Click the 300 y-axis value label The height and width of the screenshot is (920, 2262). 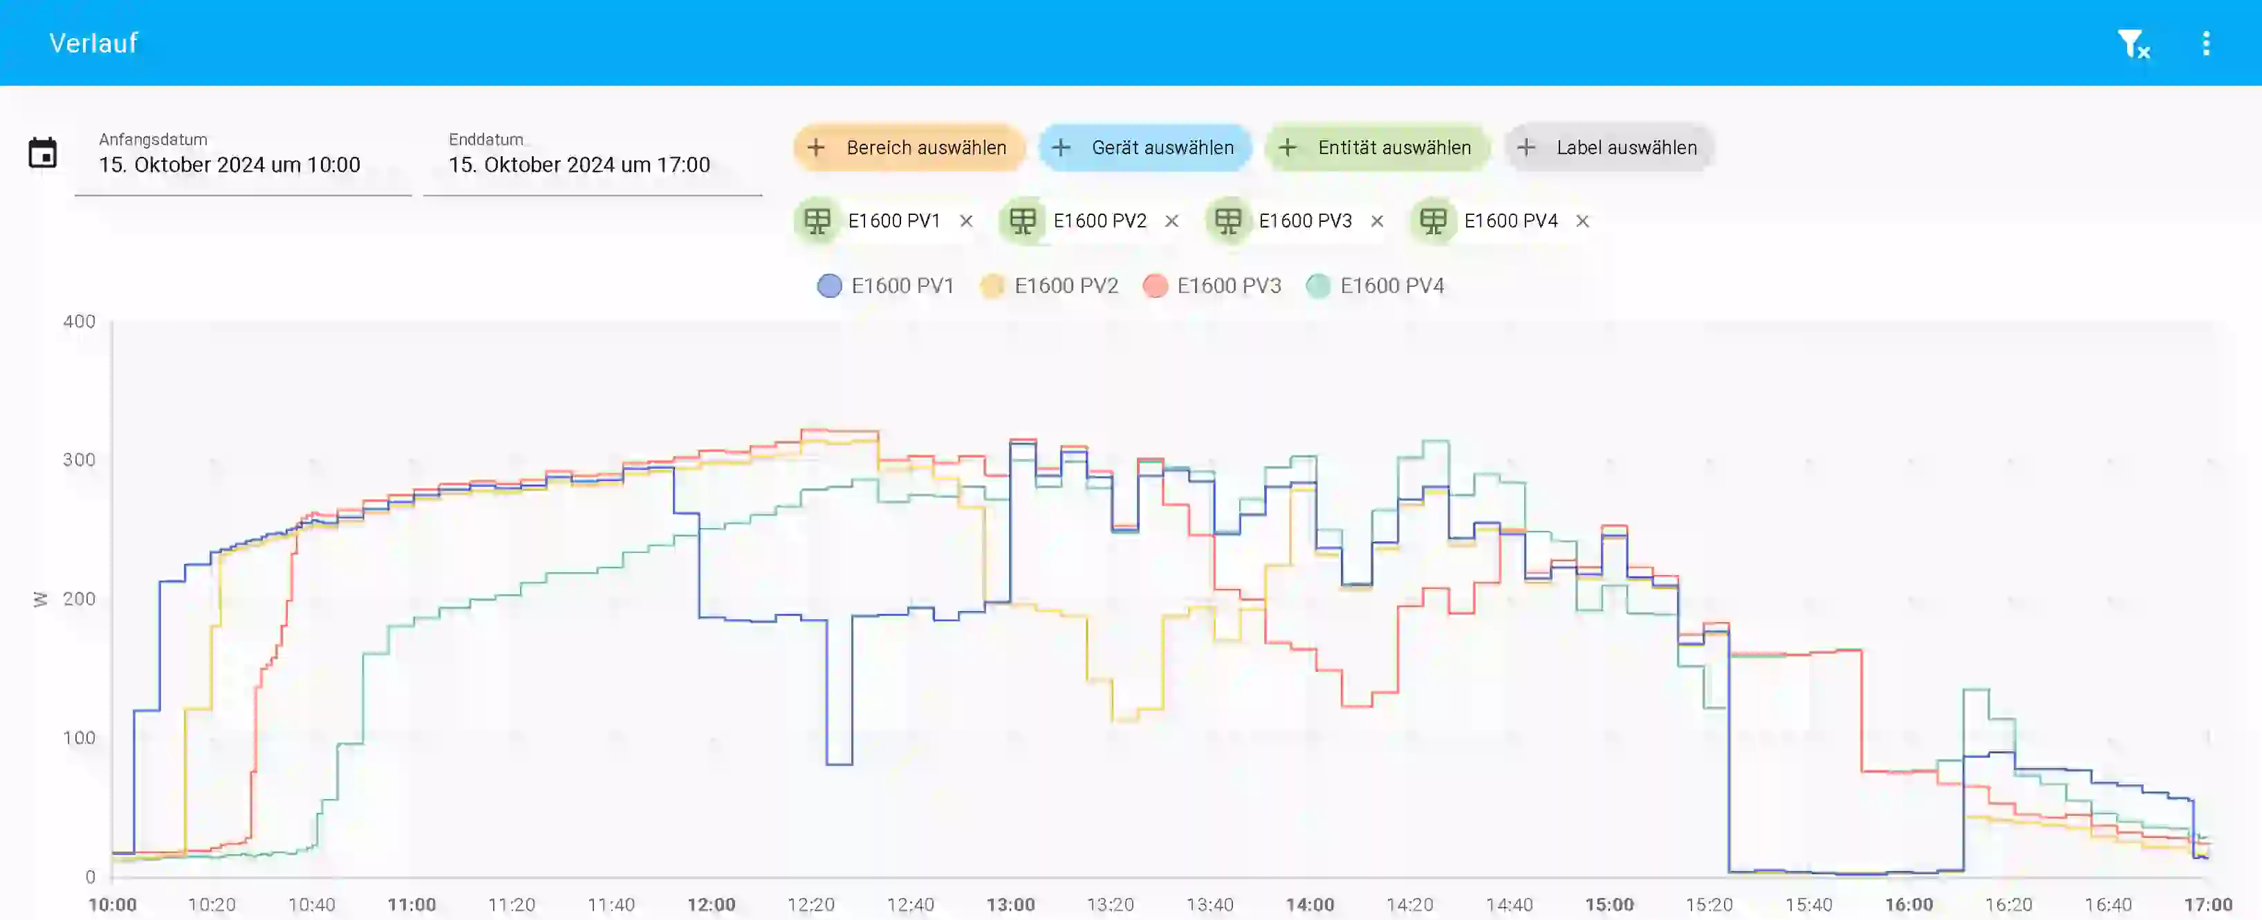point(79,460)
